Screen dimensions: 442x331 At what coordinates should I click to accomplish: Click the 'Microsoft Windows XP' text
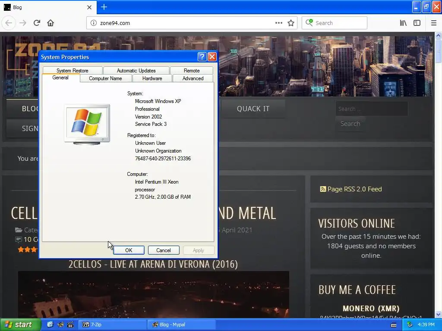[158, 101]
